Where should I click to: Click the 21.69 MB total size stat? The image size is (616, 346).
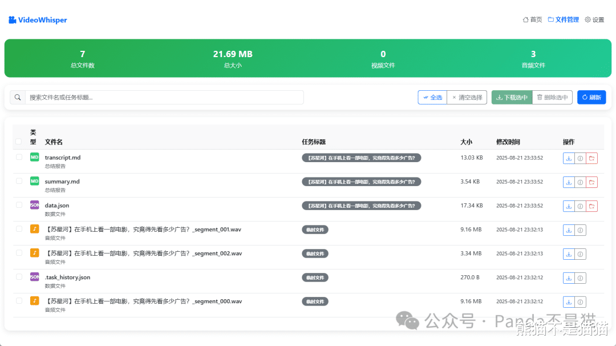click(233, 54)
